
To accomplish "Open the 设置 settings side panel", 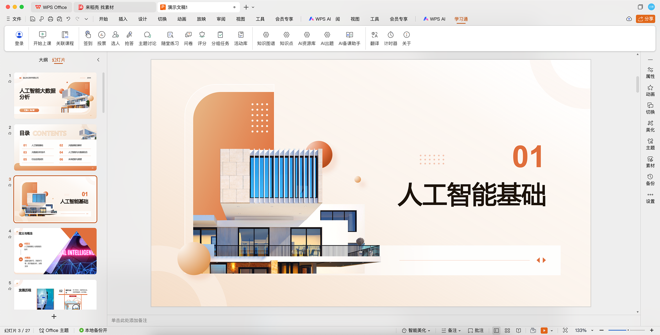I will [650, 198].
